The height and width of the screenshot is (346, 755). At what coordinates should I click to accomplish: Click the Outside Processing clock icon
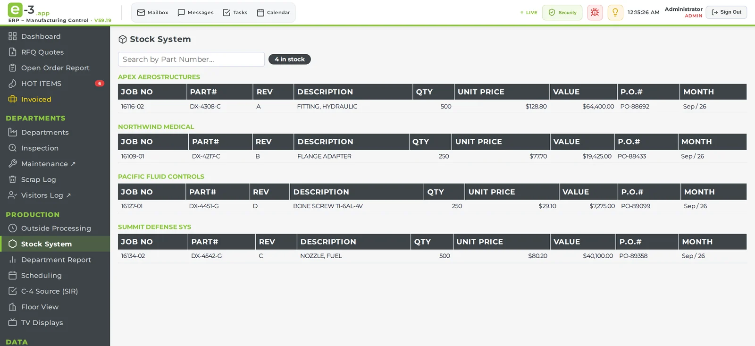[13, 228]
